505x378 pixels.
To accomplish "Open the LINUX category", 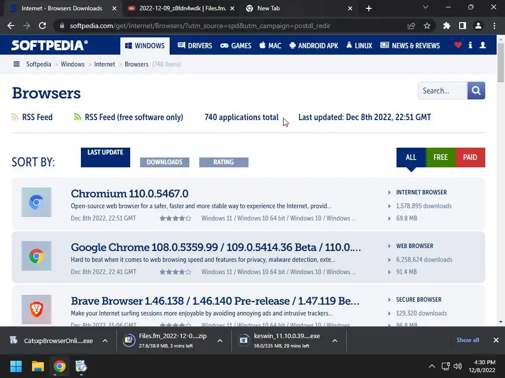I will (359, 46).
